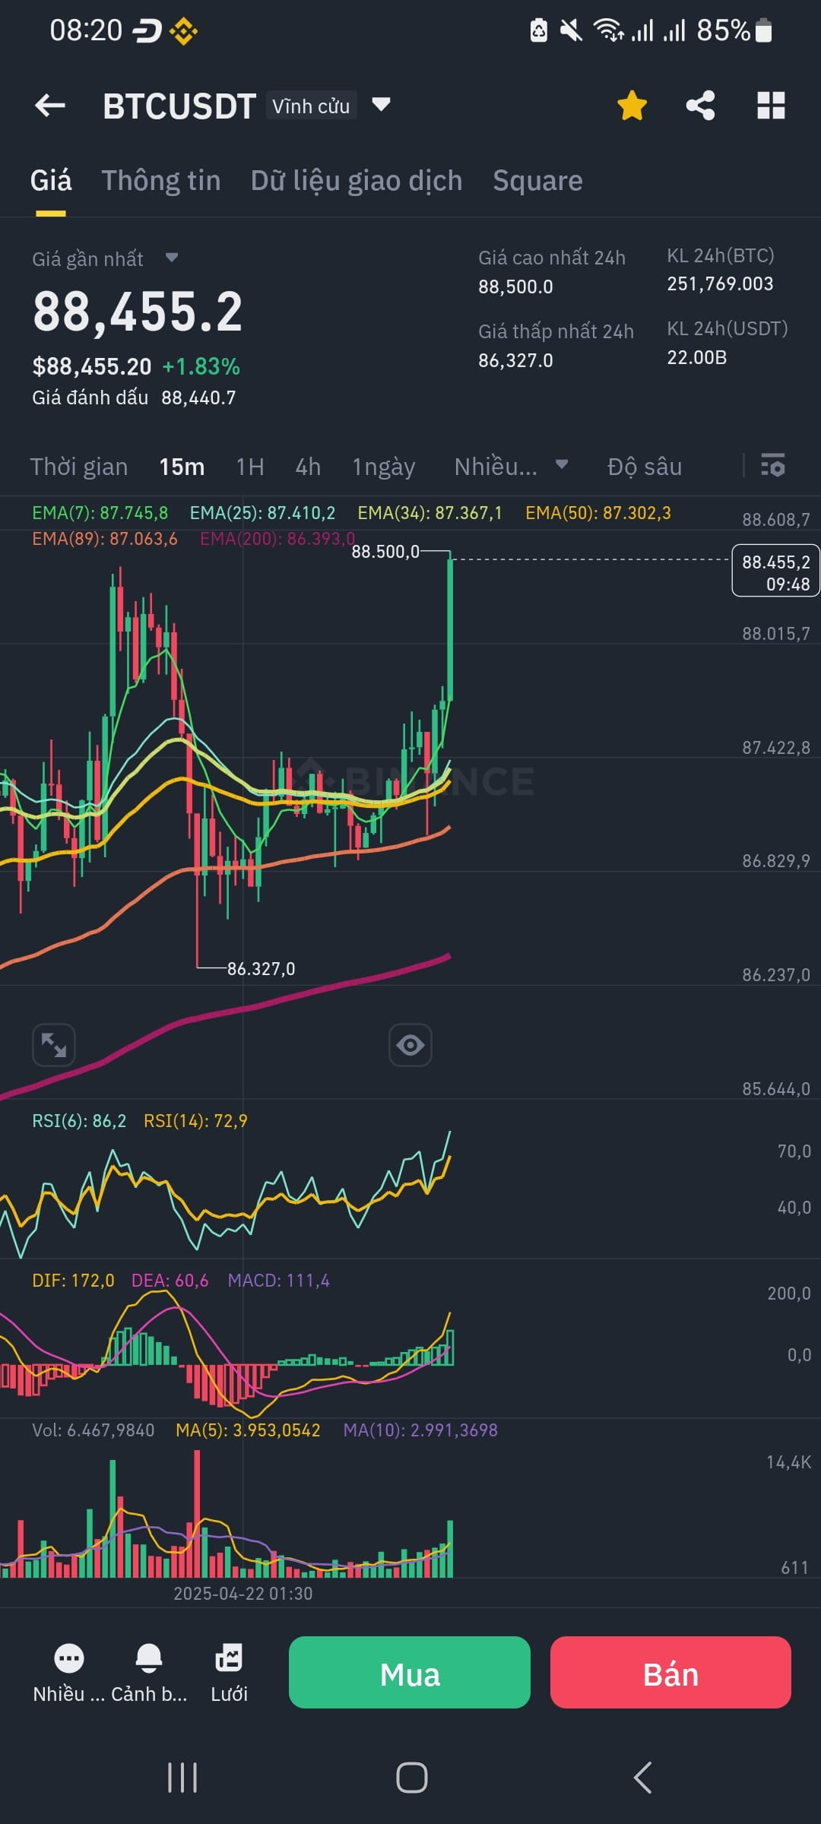
Task: Open the four-square grid layout icon
Action: (x=771, y=106)
